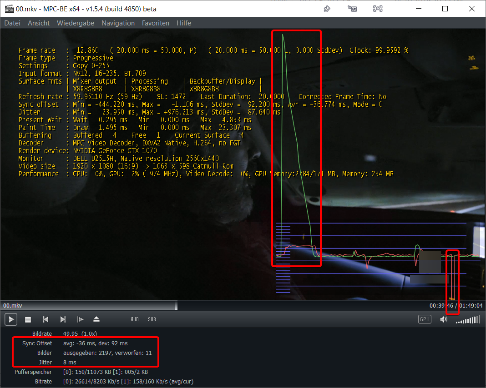
Task: Open the Hilfe menu
Action: coord(184,23)
